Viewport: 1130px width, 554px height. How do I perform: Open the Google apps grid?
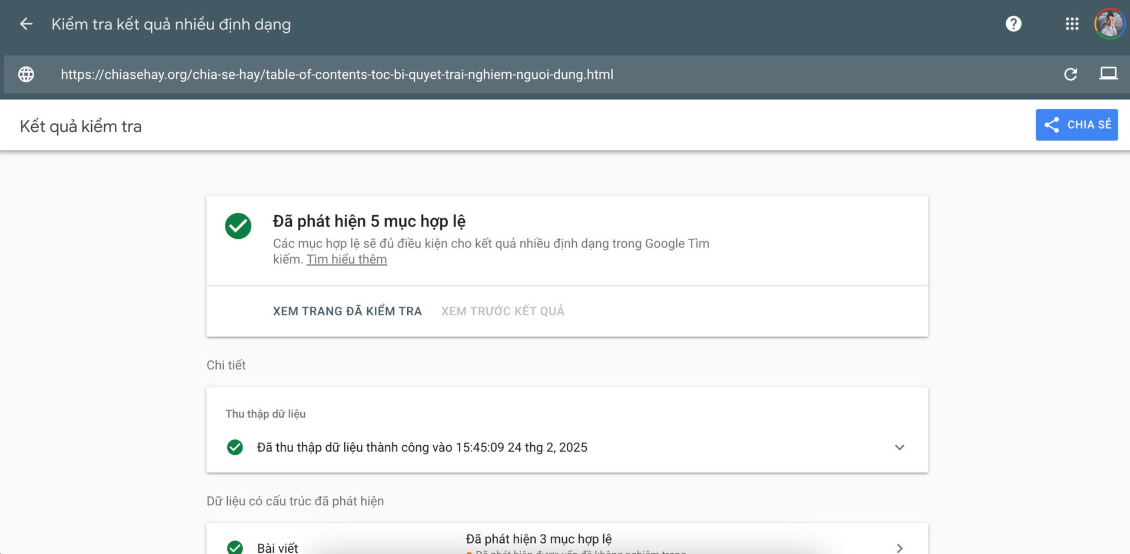point(1071,24)
